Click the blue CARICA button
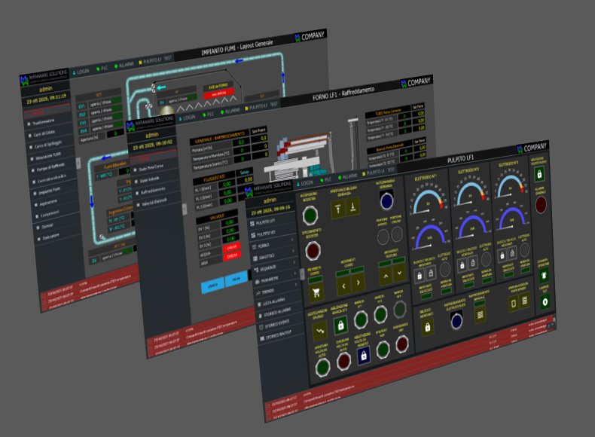The height and width of the screenshot is (437, 595). [x=214, y=286]
